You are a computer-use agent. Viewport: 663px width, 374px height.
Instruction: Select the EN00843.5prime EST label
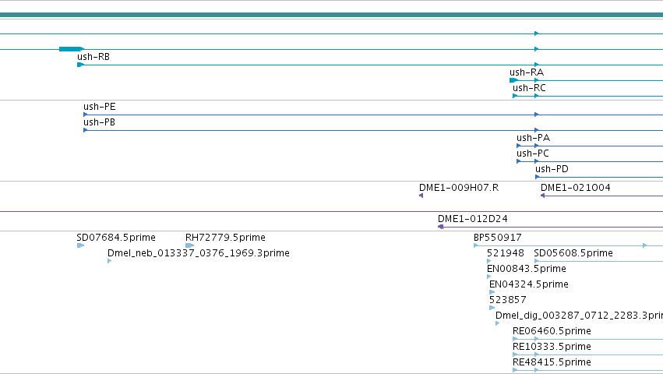click(x=527, y=269)
